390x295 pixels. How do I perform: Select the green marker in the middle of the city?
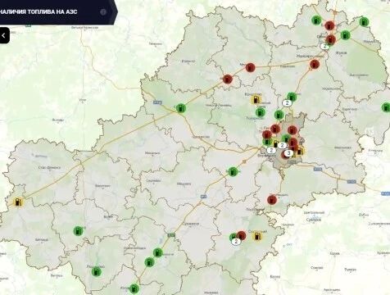[x=286, y=138]
